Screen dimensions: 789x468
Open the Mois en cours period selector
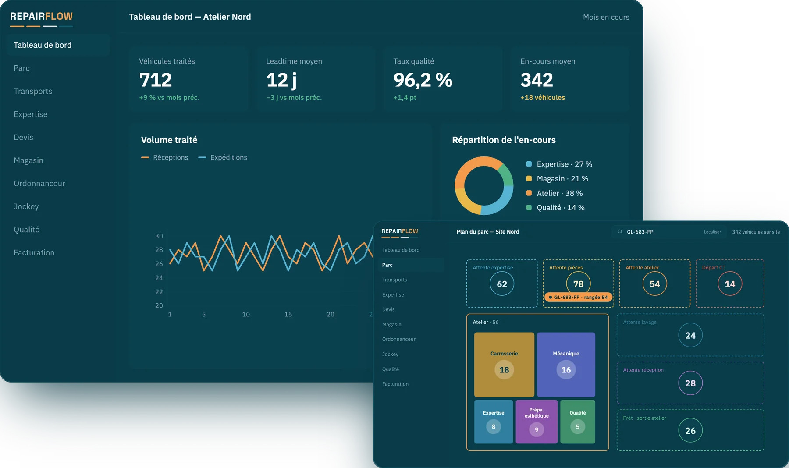(x=606, y=17)
